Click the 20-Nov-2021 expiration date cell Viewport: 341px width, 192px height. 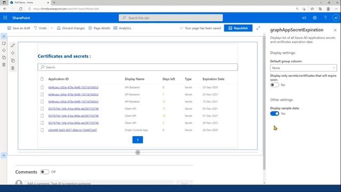click(x=210, y=123)
